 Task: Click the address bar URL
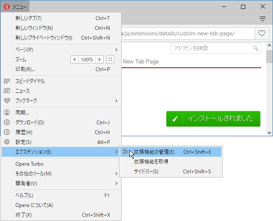coord(188,33)
